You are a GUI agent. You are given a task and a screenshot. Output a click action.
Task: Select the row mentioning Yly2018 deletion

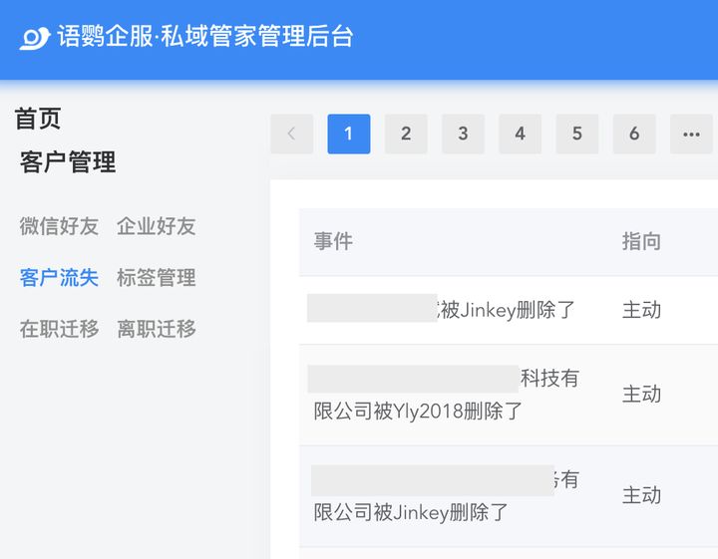point(446,395)
